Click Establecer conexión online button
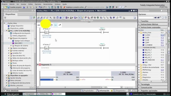 [x=73, y=7]
